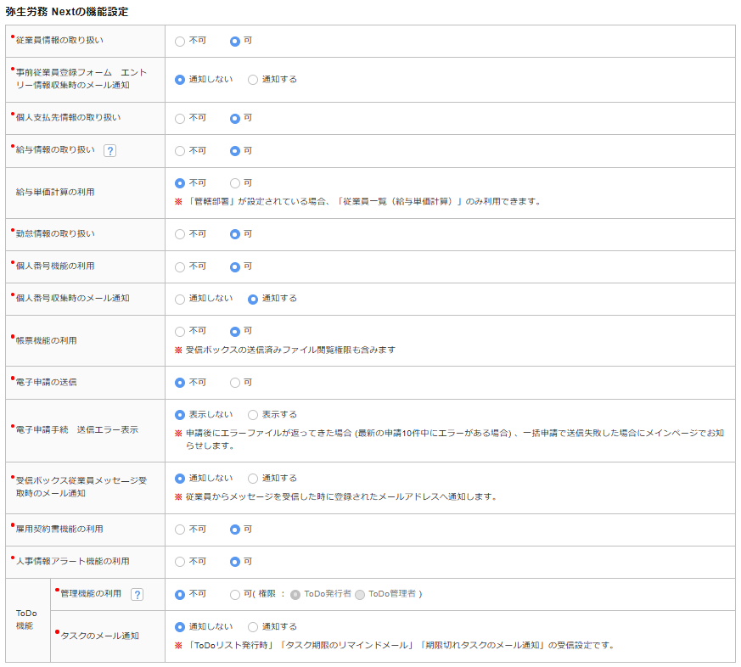Viewport: 741px width, 667px height.
Task: Select 通知する for タスクのメール通知
Action: pos(253,627)
